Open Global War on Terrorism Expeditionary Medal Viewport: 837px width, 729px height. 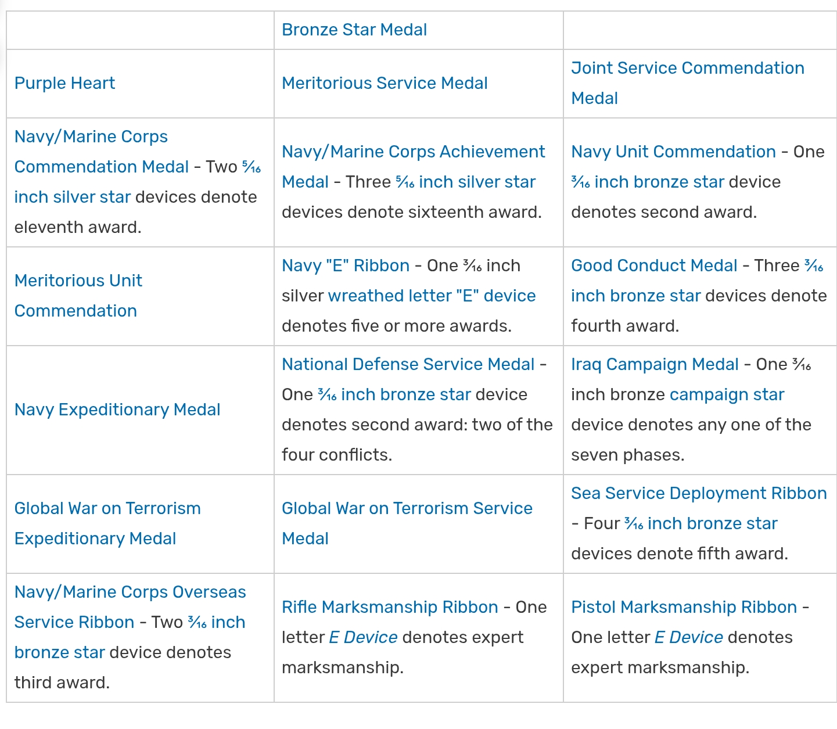click(x=107, y=508)
